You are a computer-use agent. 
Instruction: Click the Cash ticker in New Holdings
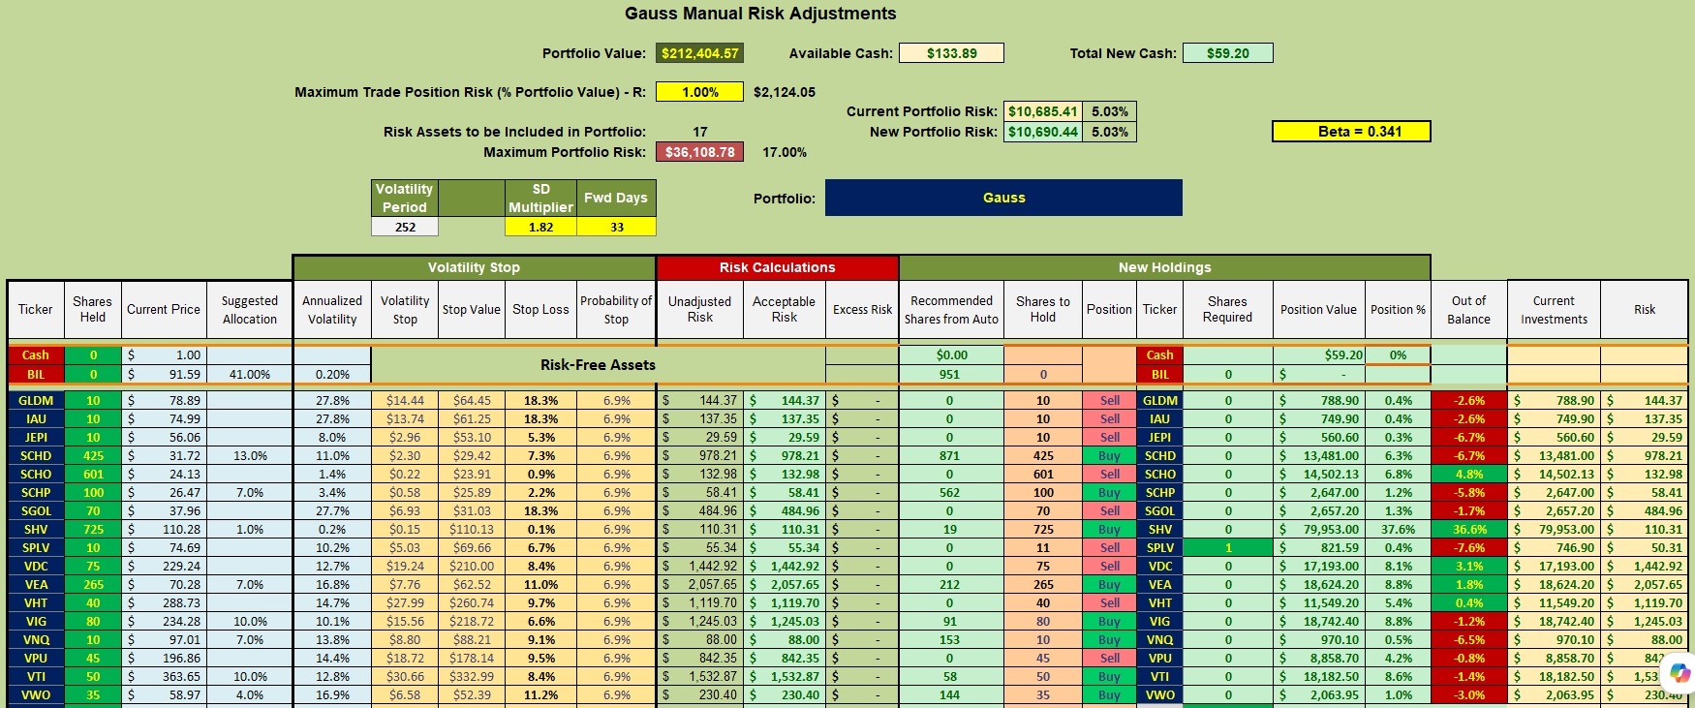point(1159,354)
